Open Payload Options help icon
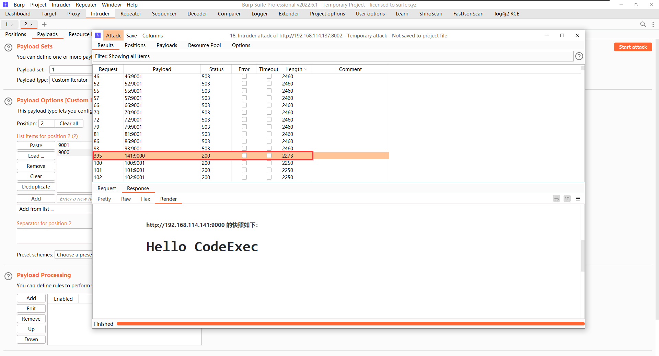This screenshot has height=356, width=659. 8,101
